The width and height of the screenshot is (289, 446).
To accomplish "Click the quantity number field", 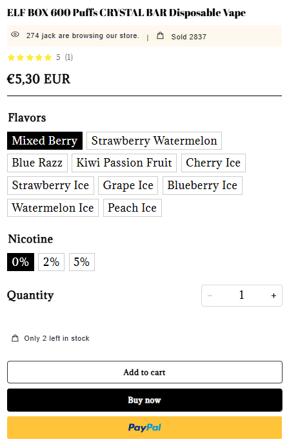I will [242, 295].
